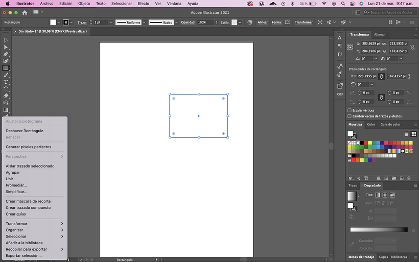Image resolution: width=419 pixels, height=262 pixels.
Task: Click the Forma link in control bar
Action: coord(276,22)
